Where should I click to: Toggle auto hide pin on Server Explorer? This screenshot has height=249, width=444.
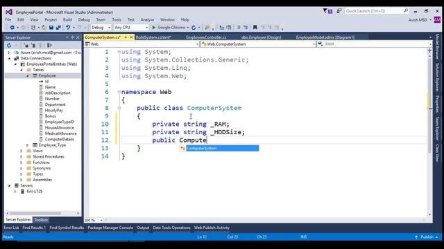pyautogui.click(x=72, y=37)
